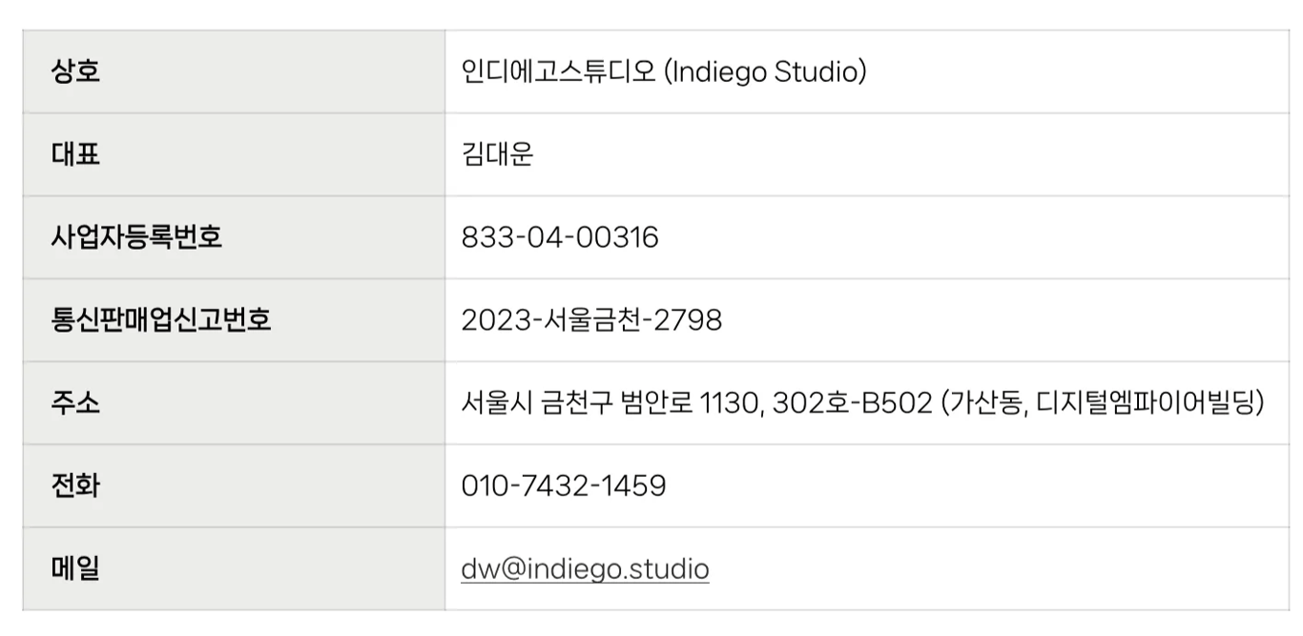Click the 사업자등록번호 label
Screen dimensions: 1303x636
tap(136, 237)
